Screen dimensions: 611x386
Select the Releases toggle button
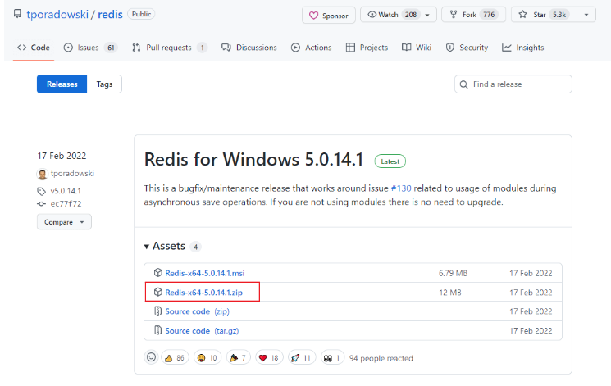tap(62, 84)
